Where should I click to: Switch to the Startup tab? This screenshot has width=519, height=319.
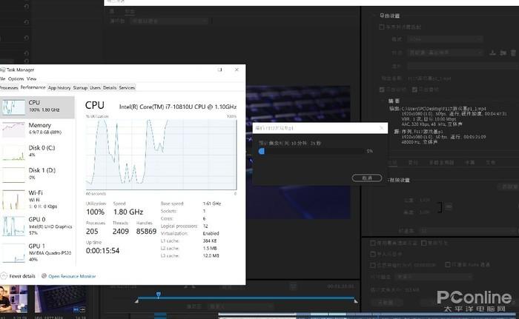tap(80, 87)
